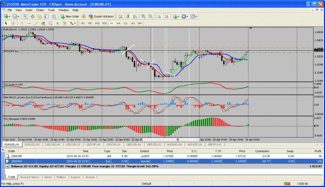
Task: Switch to USDCAD,H4 chart tab
Action: [53, 145]
